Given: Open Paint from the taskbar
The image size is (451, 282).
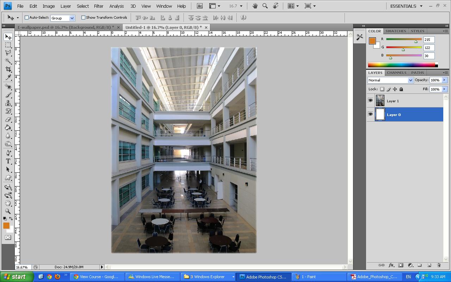Looking at the screenshot, I should [319, 276].
